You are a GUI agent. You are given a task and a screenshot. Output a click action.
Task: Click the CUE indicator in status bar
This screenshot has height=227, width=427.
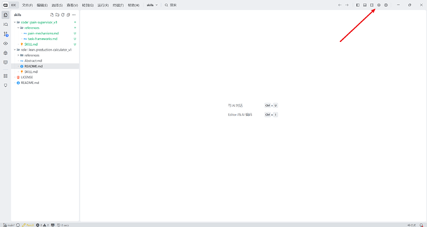click(x=412, y=225)
